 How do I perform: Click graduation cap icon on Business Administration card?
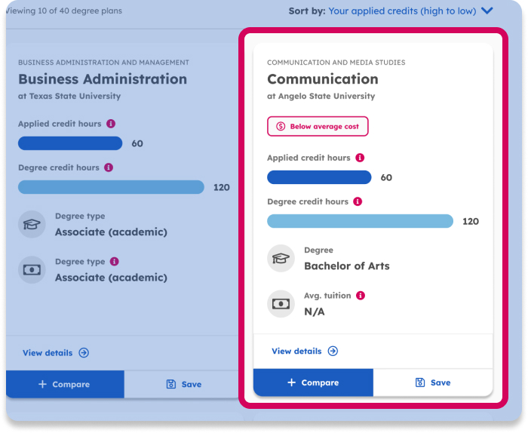pyautogui.click(x=32, y=225)
